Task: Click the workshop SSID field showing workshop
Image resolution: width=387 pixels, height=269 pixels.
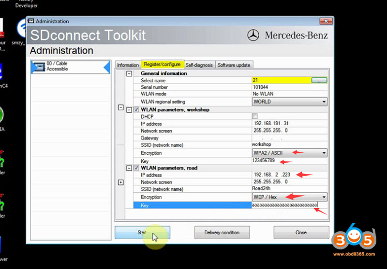Action: pos(290,144)
